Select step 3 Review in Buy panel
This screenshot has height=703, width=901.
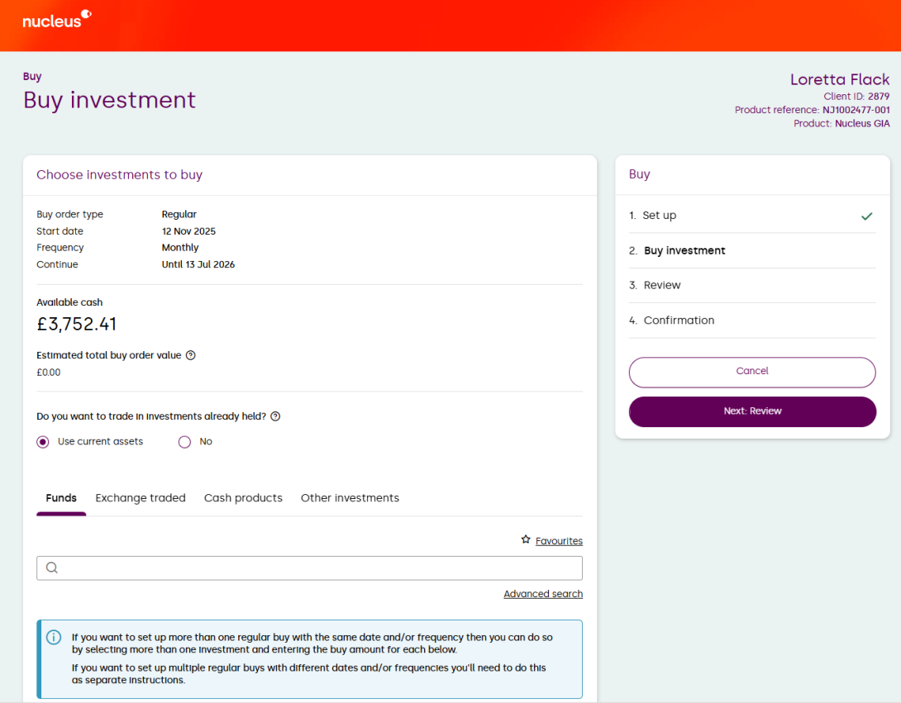(662, 285)
